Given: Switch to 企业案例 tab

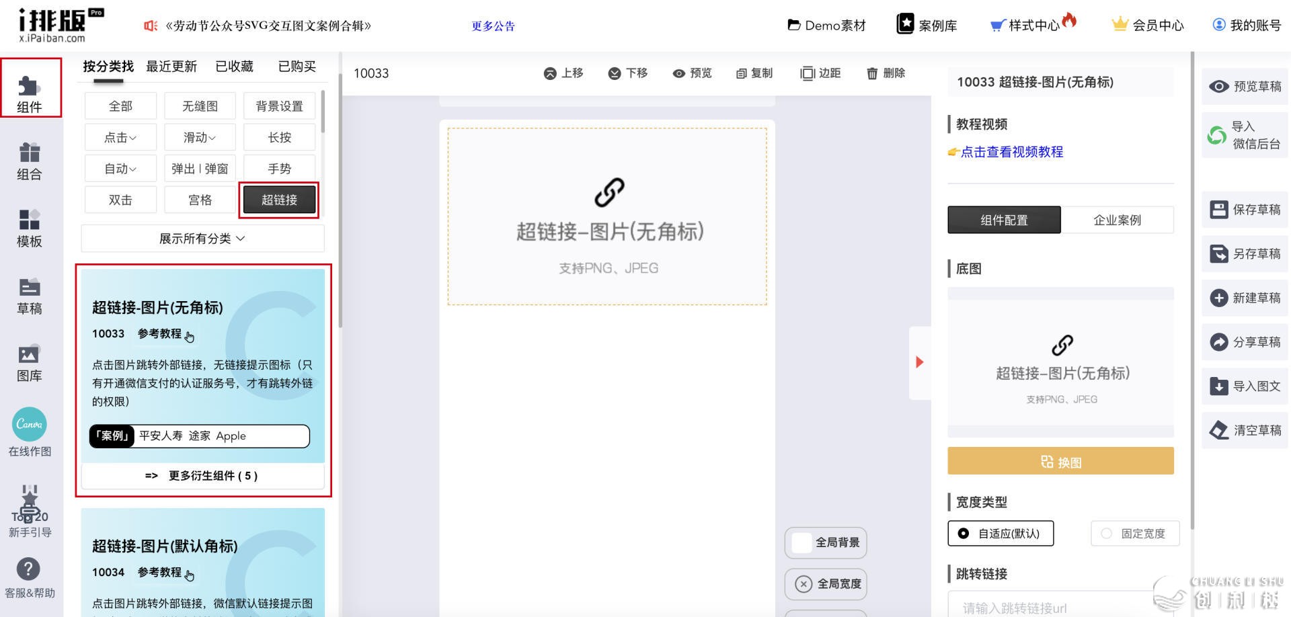Looking at the screenshot, I should (1117, 220).
